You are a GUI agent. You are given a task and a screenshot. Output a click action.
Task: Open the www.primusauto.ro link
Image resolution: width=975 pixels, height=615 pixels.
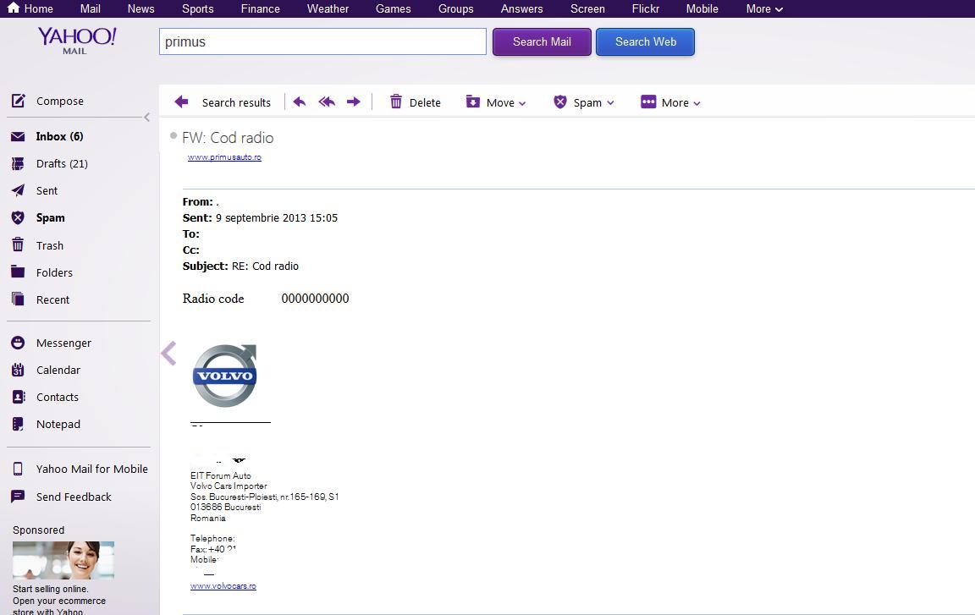click(x=224, y=157)
